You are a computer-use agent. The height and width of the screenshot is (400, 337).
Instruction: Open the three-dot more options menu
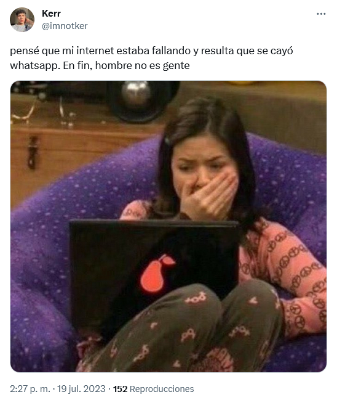pyautogui.click(x=321, y=14)
